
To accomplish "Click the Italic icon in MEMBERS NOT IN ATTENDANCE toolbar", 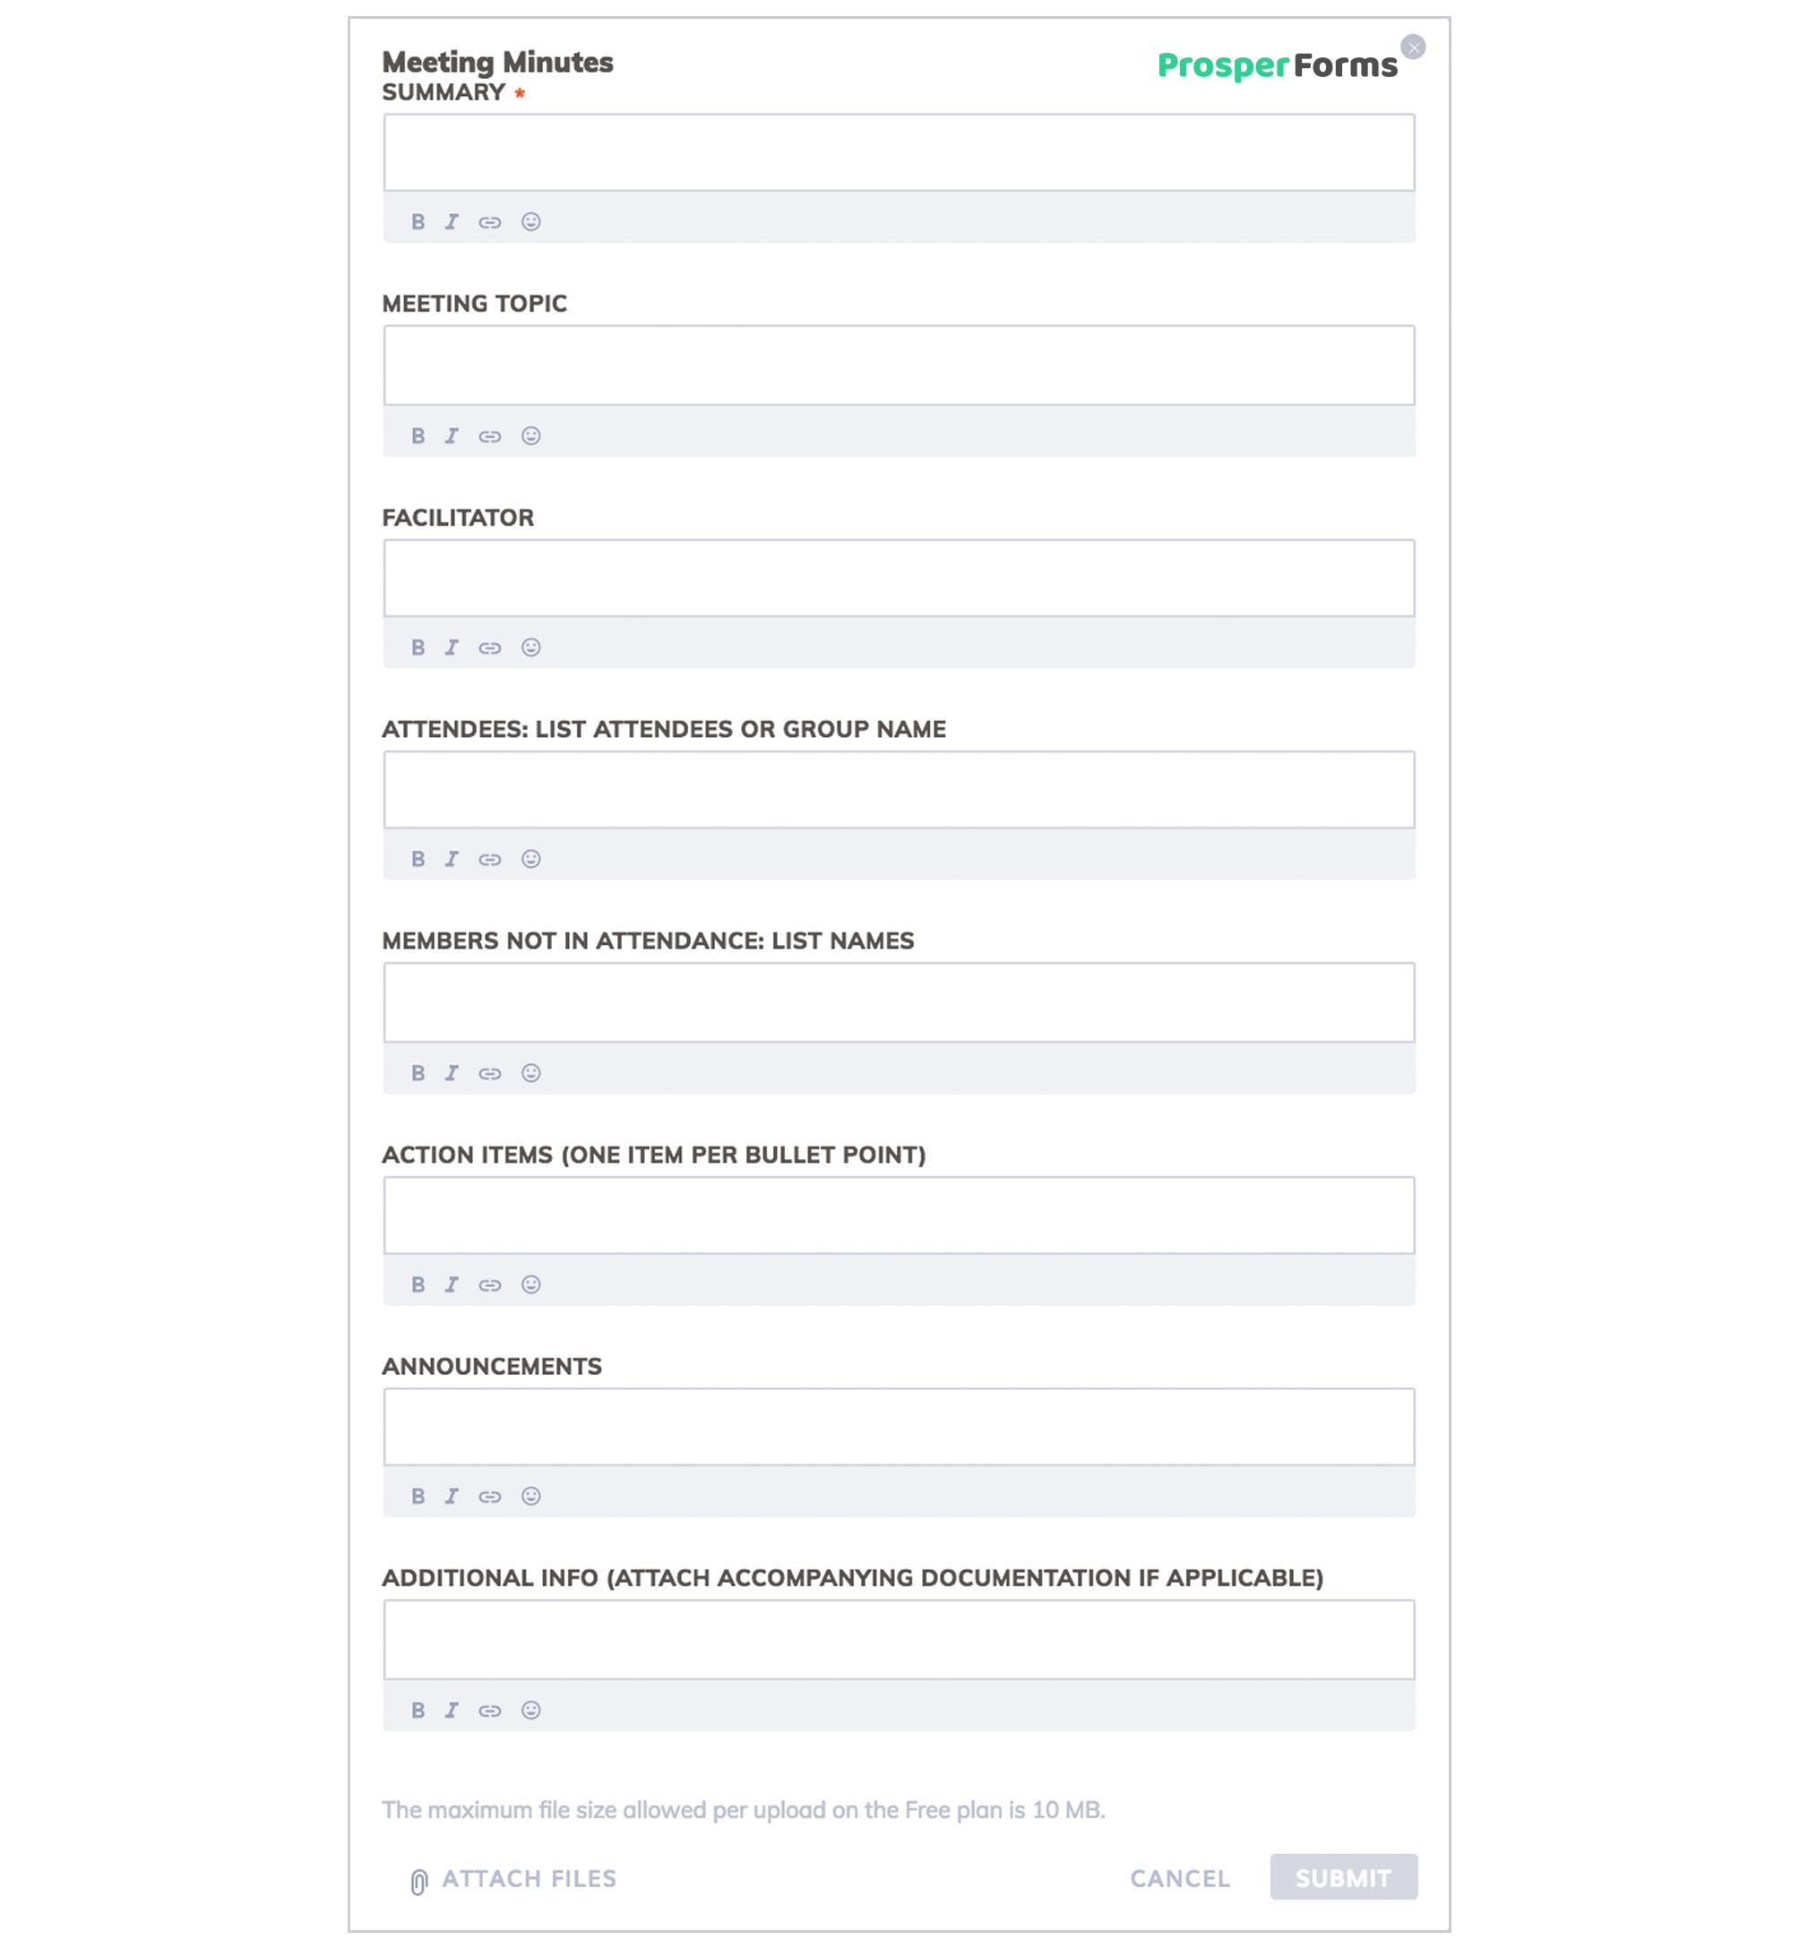I will tap(450, 1072).
